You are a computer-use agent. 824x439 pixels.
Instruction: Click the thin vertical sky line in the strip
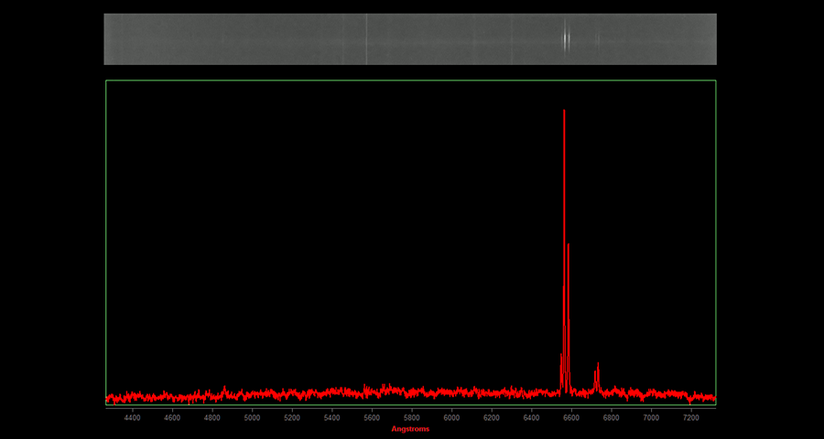pos(366,38)
